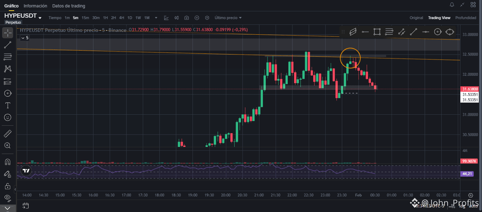
Task: Switch to Original chart view
Action: point(416,18)
